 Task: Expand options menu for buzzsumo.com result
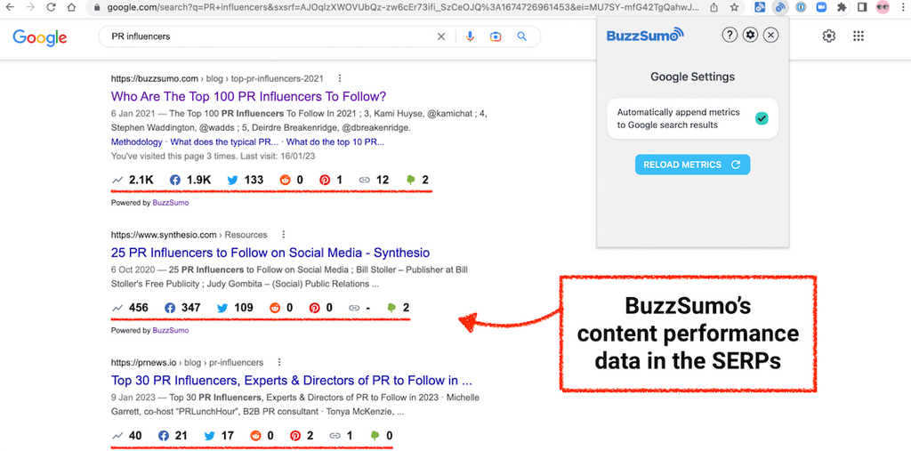[340, 78]
